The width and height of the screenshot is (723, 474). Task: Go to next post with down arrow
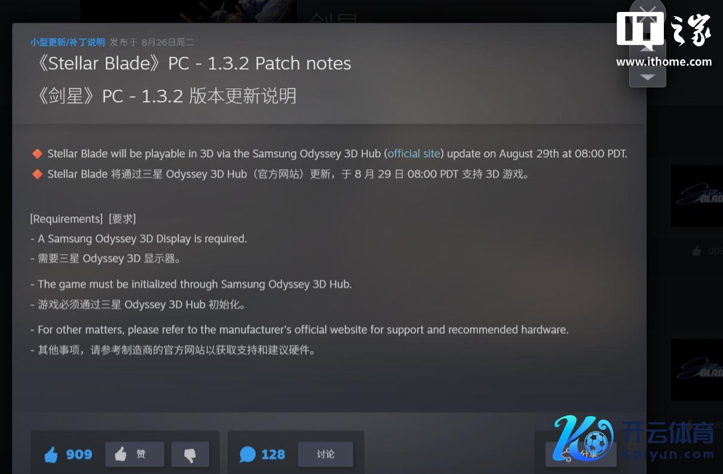[648, 76]
